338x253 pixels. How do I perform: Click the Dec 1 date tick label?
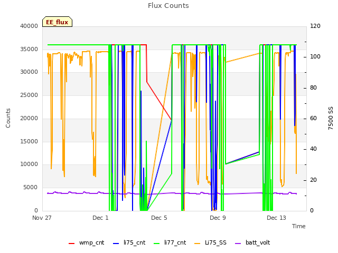(100, 218)
